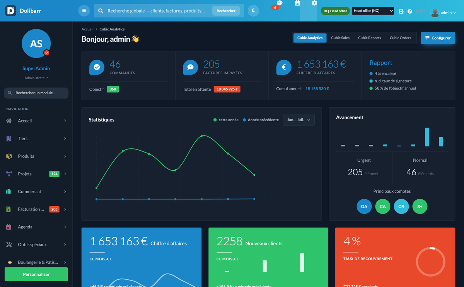
Task: Click the Personnaliser button
Action: coord(36,274)
